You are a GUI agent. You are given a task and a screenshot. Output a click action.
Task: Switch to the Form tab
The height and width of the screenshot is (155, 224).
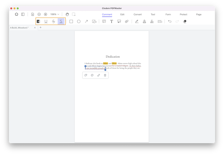(168, 14)
